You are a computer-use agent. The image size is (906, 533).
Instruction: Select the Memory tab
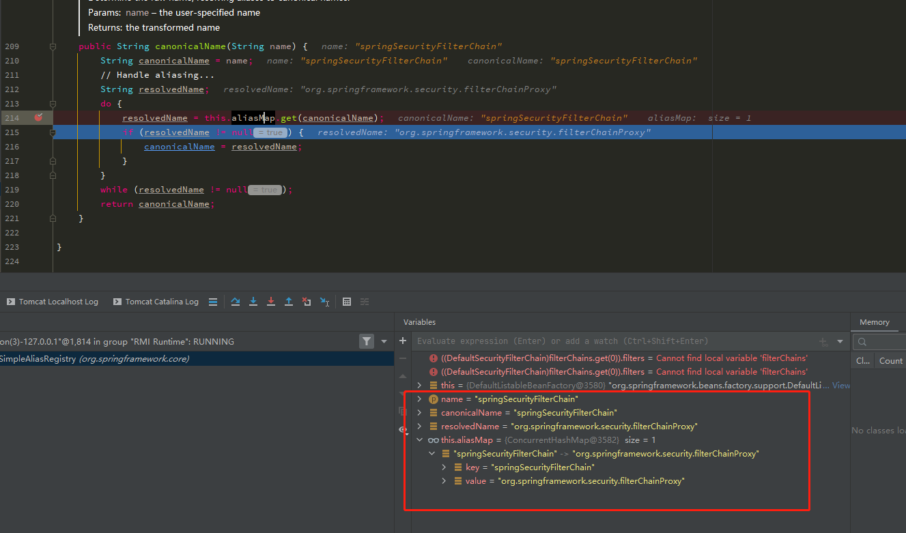tap(875, 322)
